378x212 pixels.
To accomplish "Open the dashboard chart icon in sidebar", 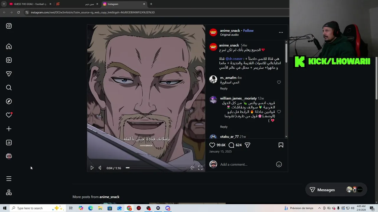I will tap(9, 143).
